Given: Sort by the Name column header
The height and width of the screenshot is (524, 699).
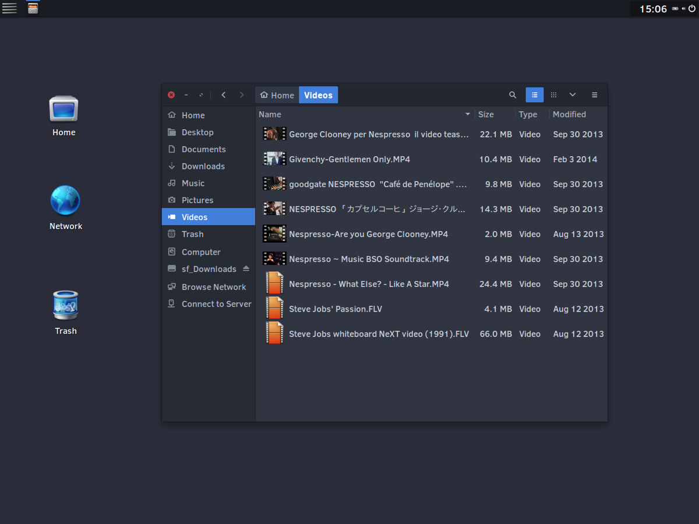Looking at the screenshot, I should pos(365,115).
